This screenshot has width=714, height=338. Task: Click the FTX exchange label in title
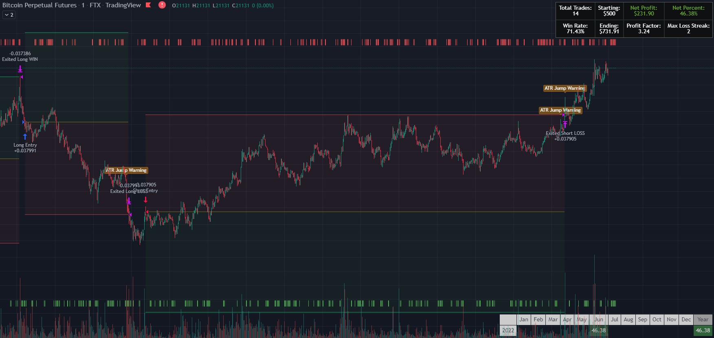tap(95, 5)
